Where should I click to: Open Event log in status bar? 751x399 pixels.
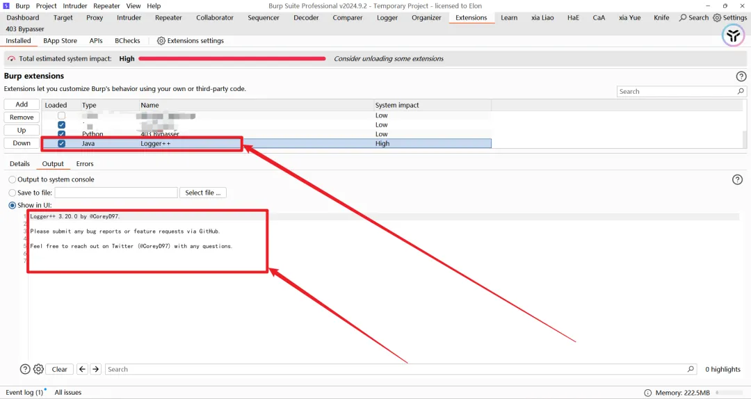24,392
